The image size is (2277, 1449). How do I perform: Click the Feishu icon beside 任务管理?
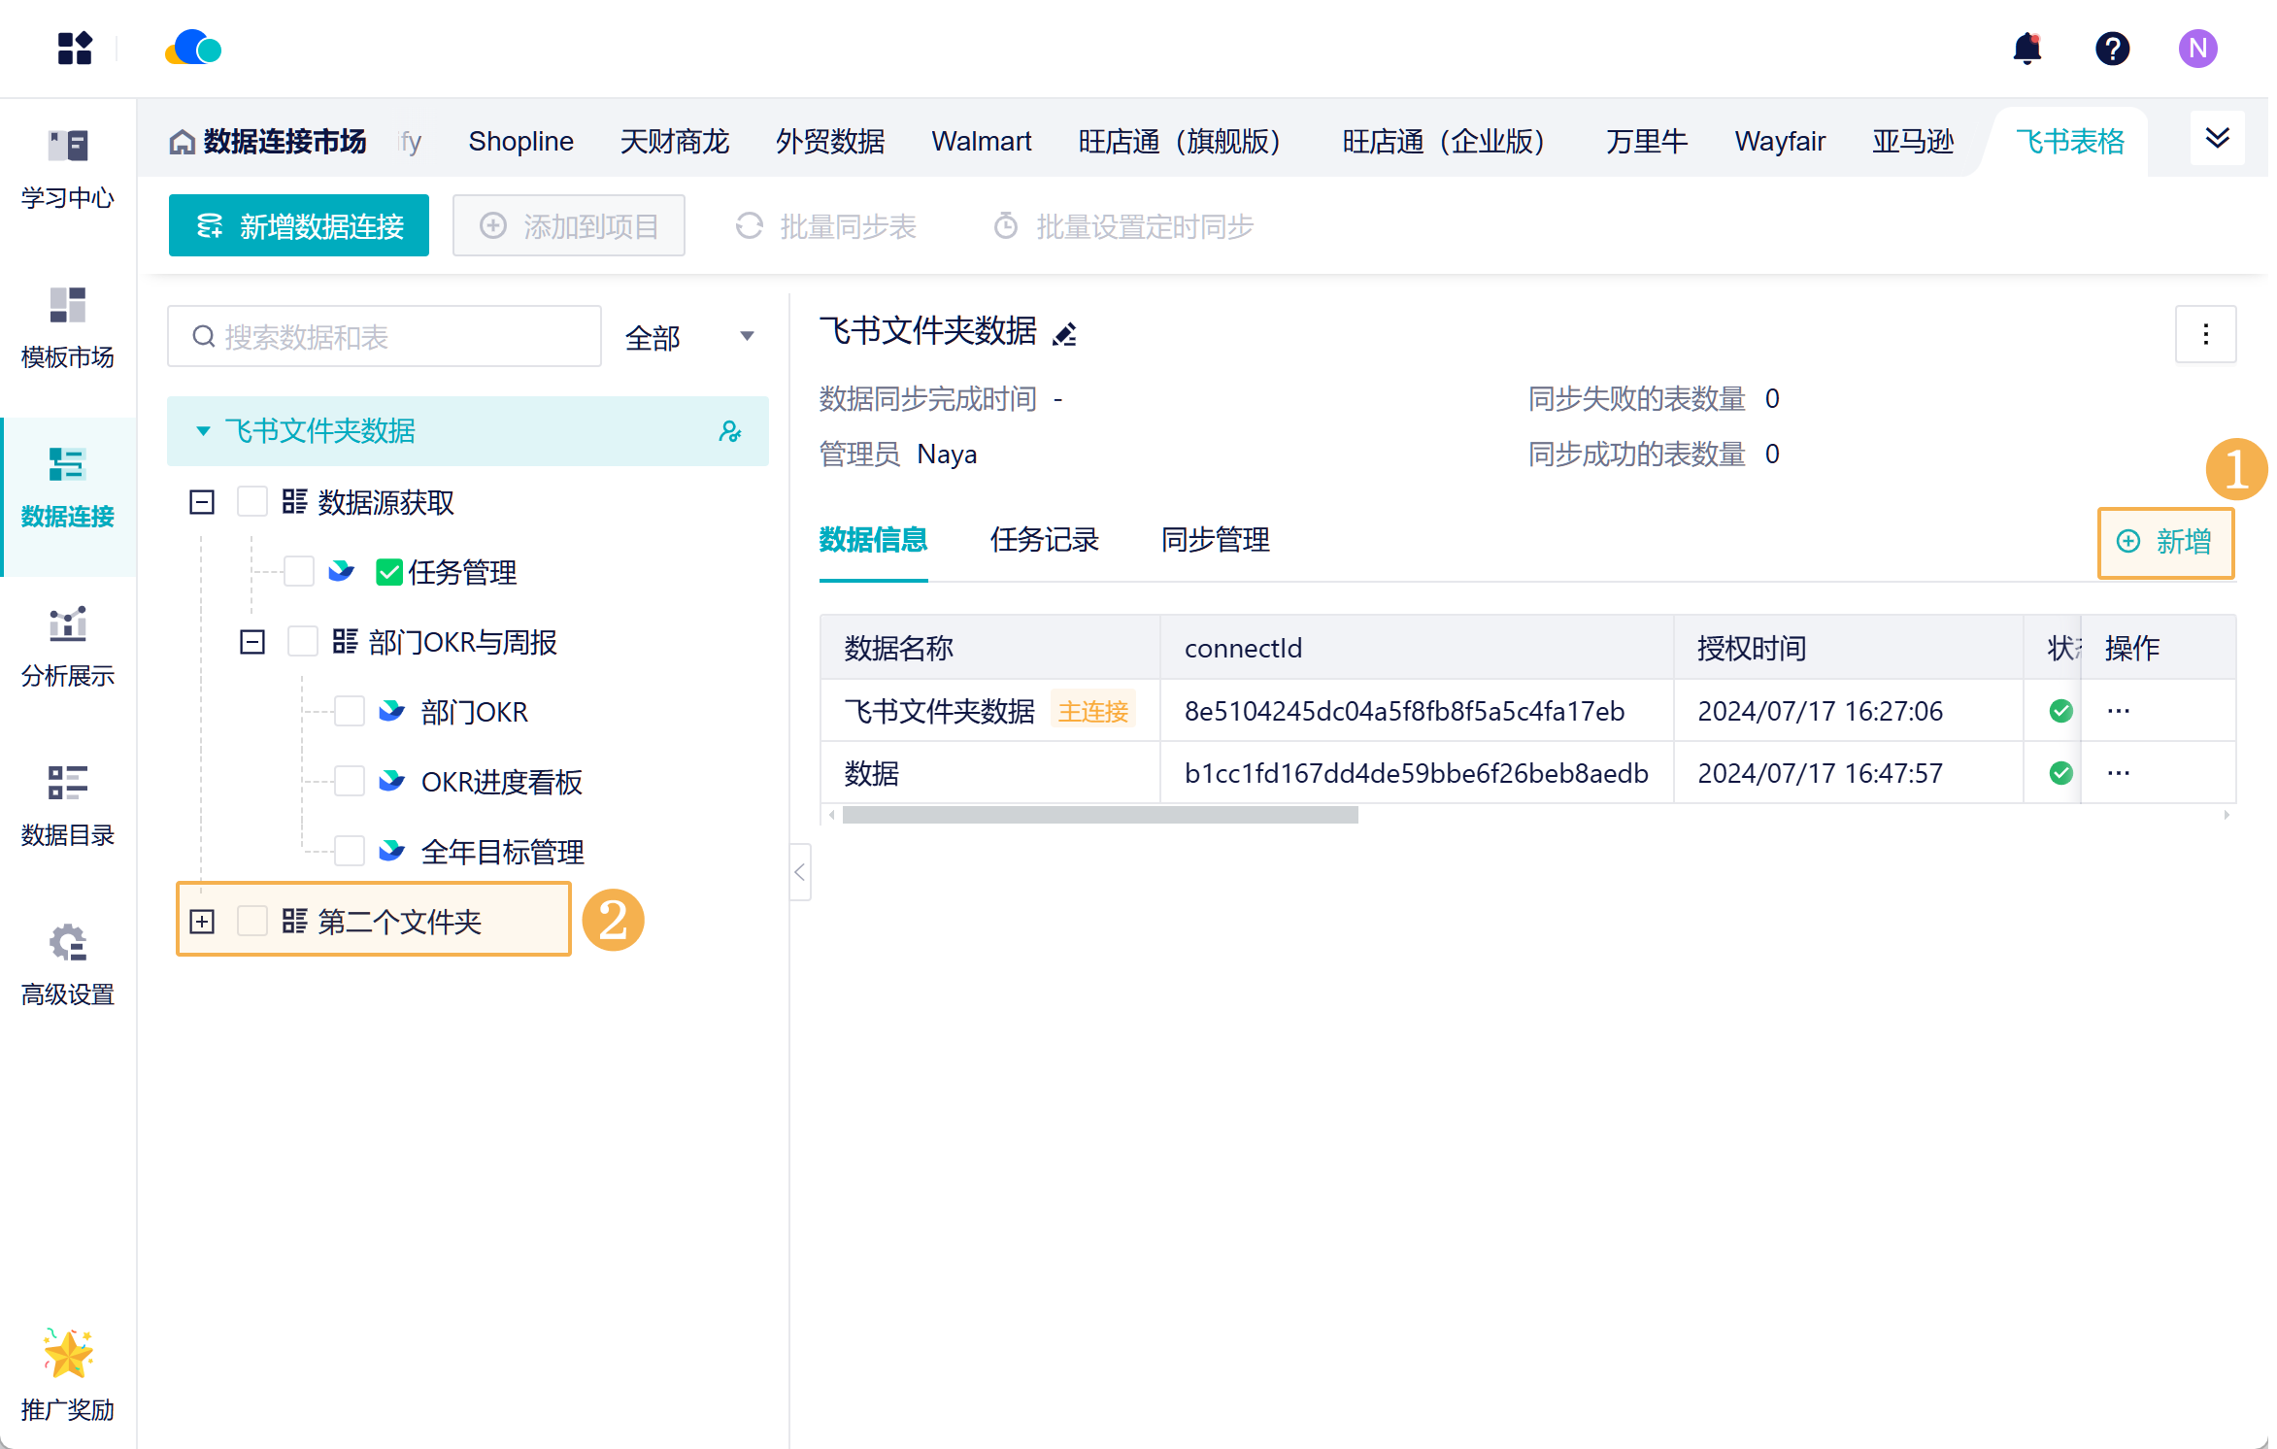(341, 571)
